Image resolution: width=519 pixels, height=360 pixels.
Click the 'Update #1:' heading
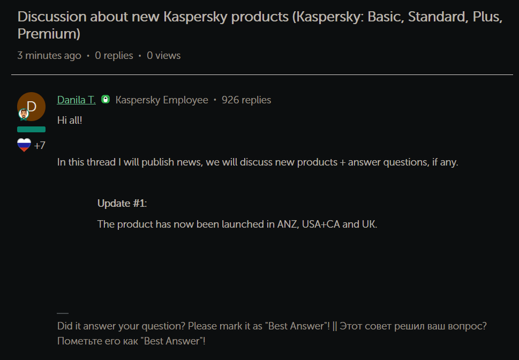(122, 204)
